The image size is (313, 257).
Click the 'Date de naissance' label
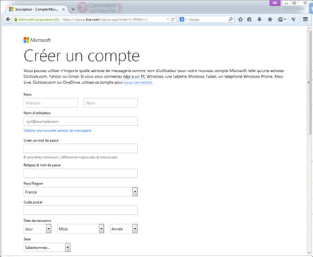click(x=38, y=221)
